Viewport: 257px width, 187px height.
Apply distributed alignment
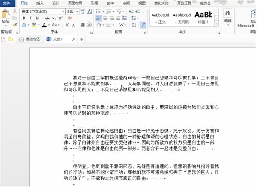125,18
